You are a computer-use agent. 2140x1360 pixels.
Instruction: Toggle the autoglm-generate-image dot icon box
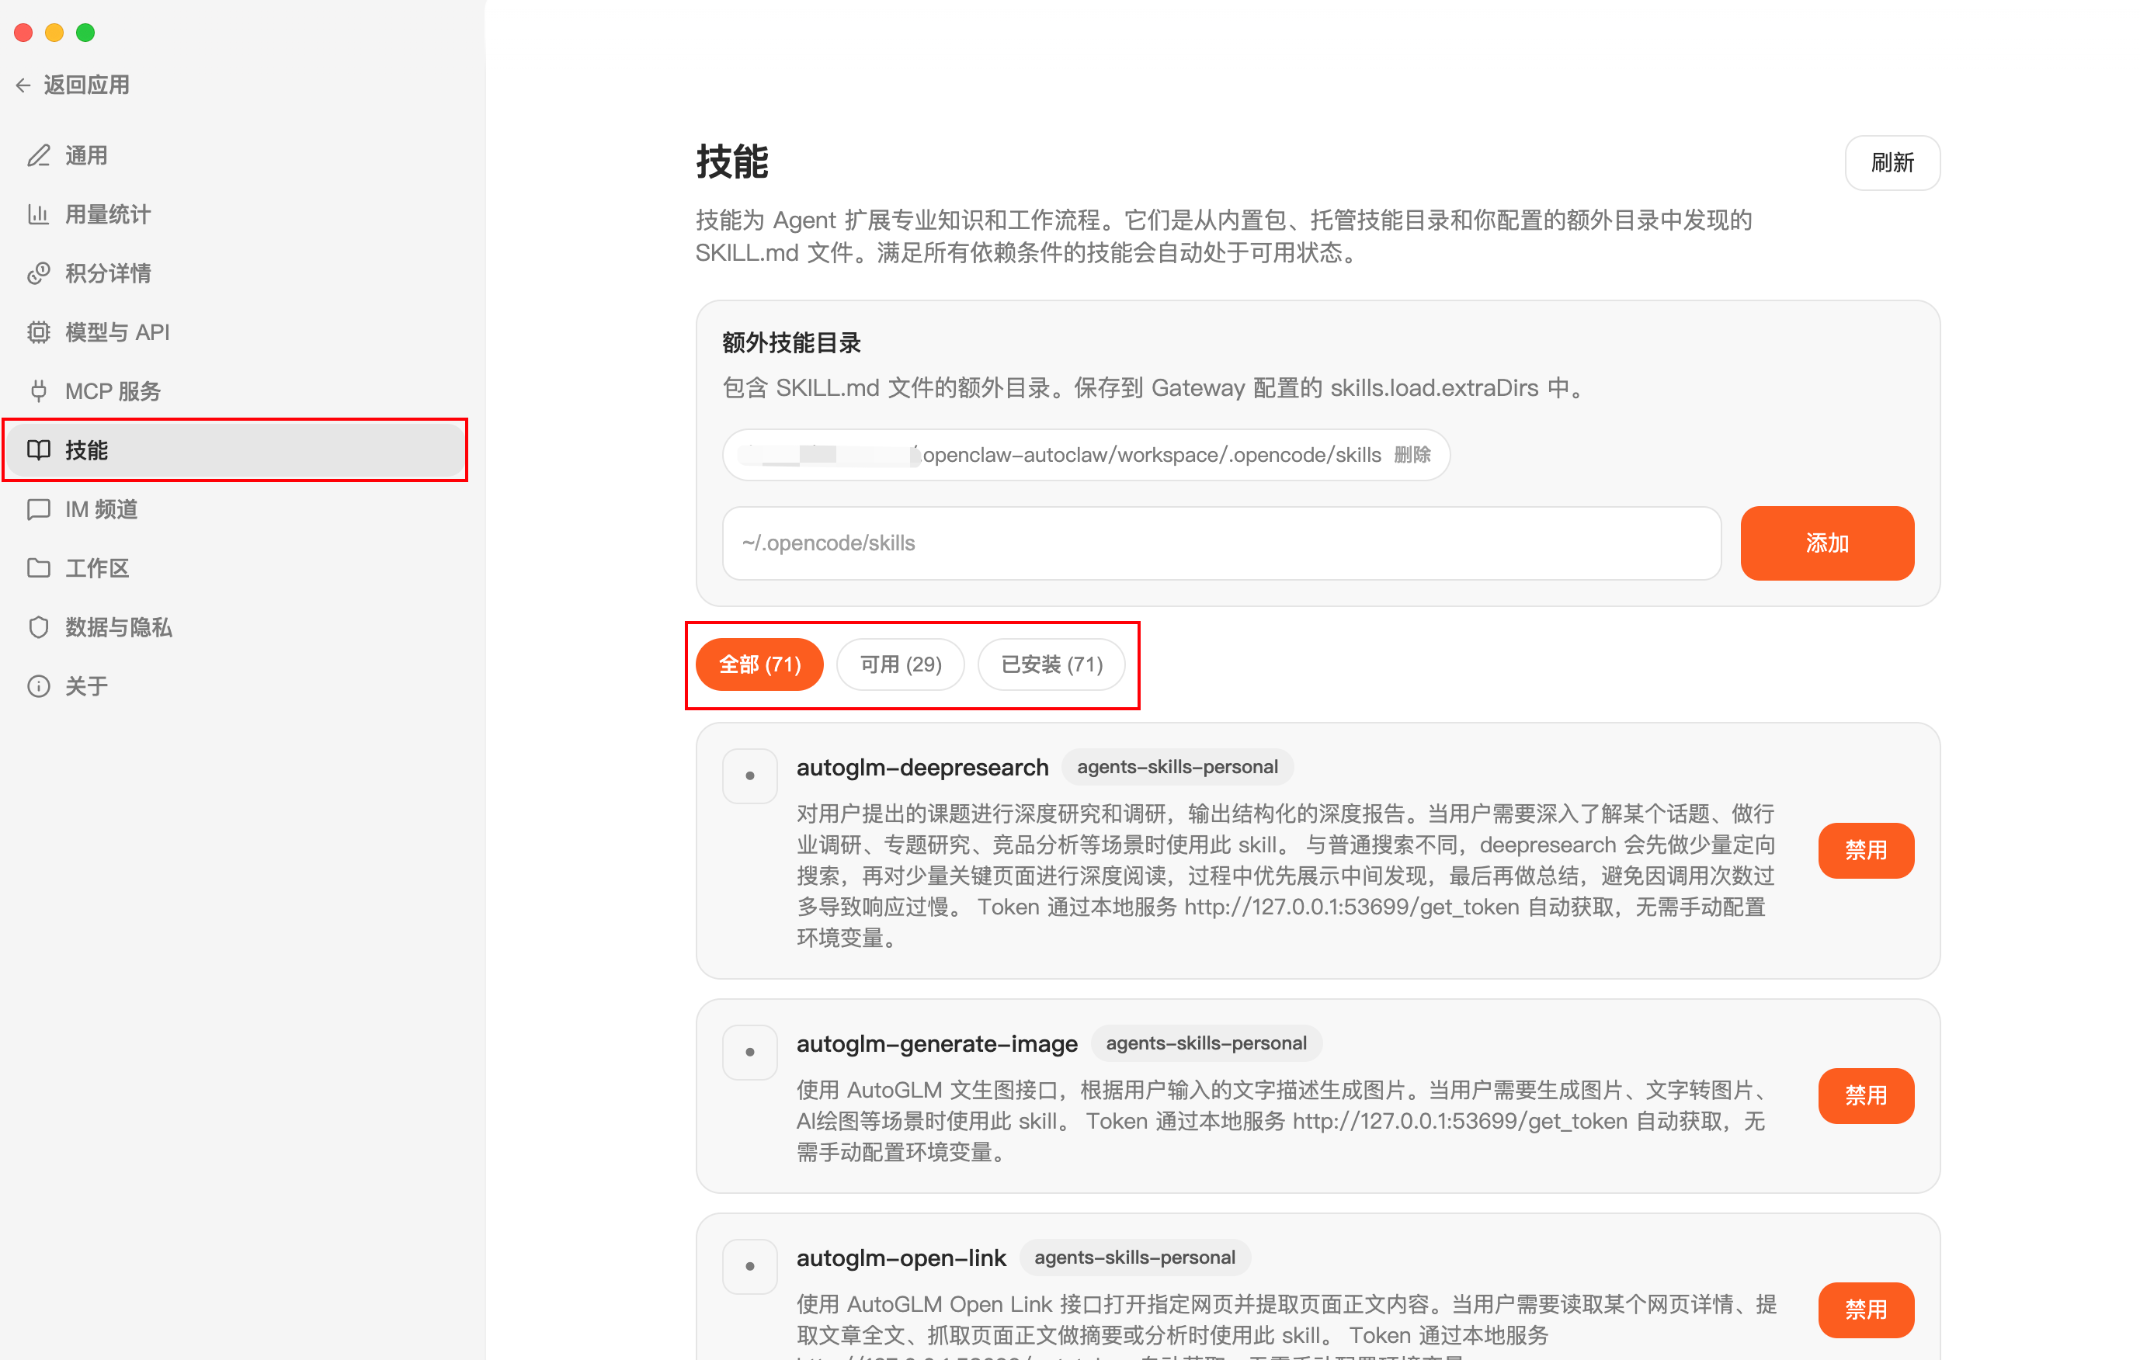pyautogui.click(x=749, y=1052)
